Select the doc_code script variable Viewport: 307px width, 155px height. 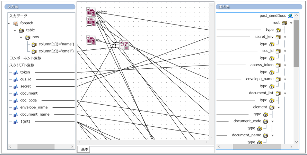(29, 100)
